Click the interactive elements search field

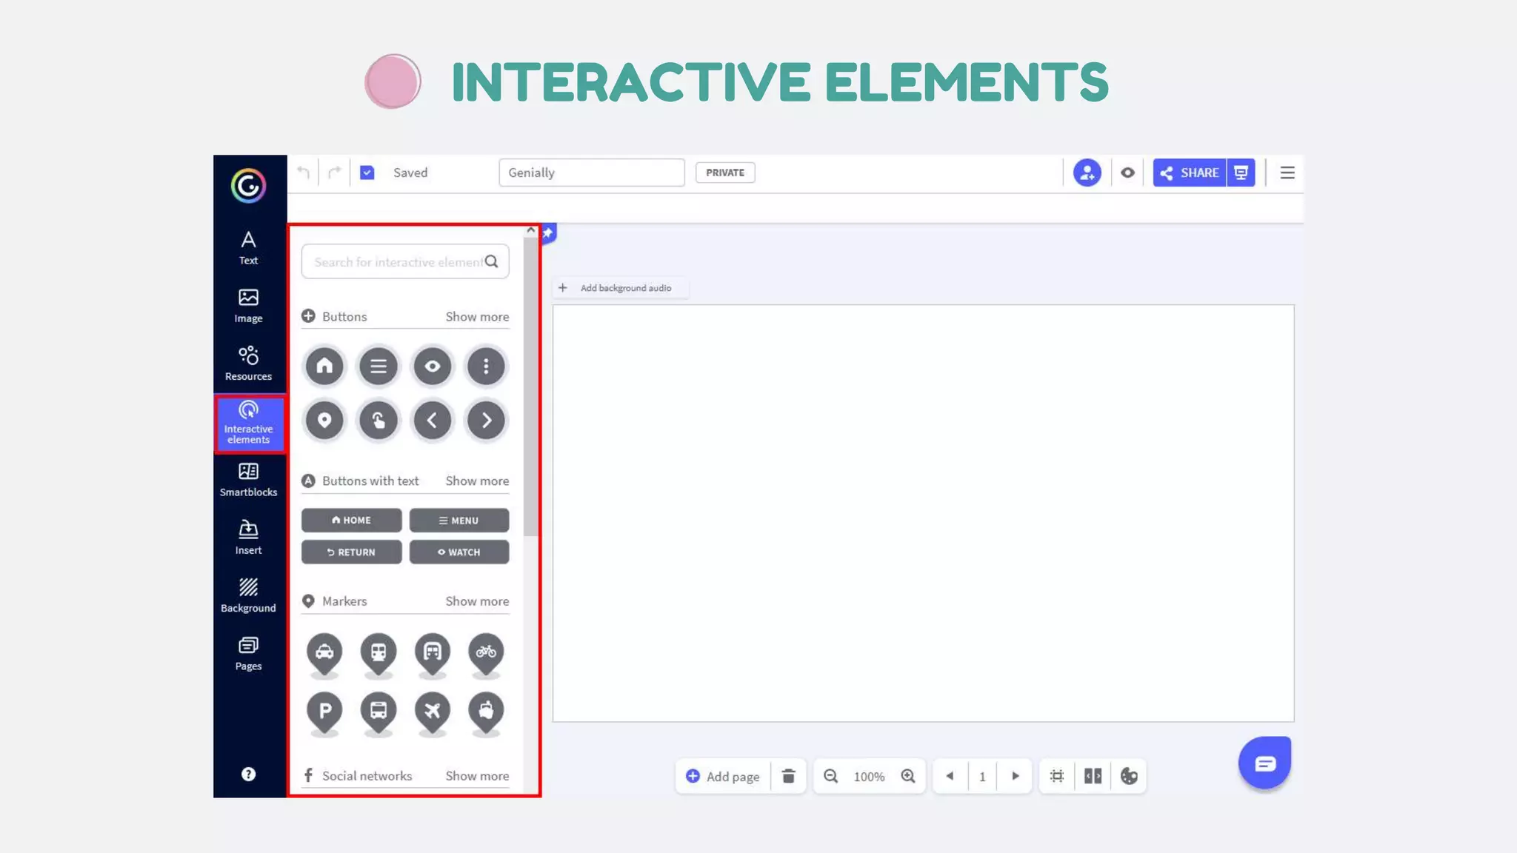396,262
